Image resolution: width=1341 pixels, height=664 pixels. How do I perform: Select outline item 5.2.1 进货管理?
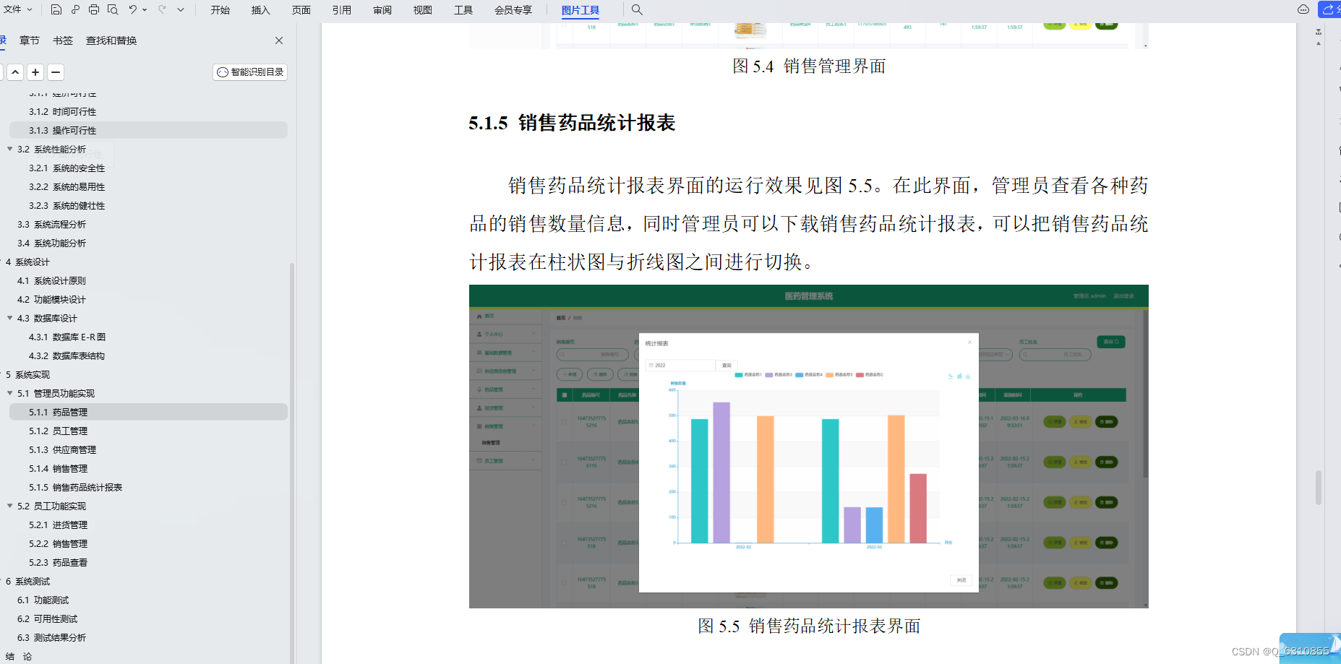click(x=58, y=525)
